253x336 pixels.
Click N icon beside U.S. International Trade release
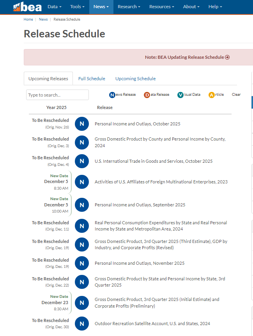tap(82, 161)
